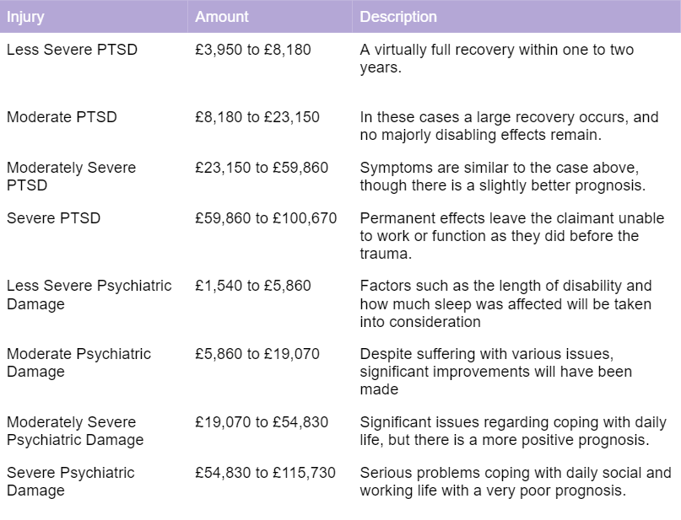Screen dimensions: 681x520
Task: Click the Description column header
Action: (398, 16)
